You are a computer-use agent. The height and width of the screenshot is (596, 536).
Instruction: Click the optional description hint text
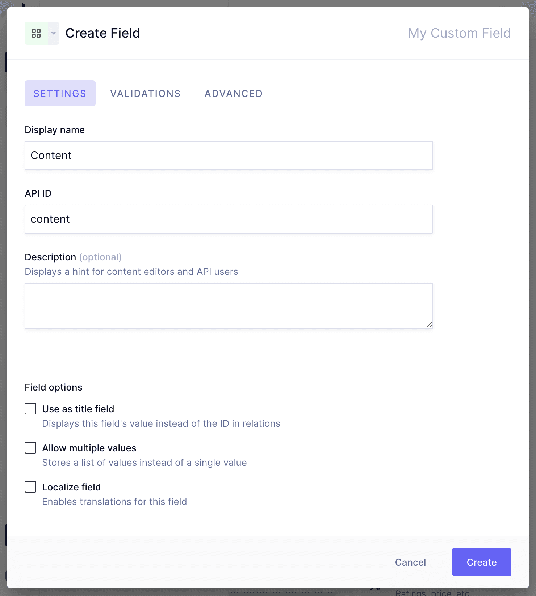pos(100,257)
